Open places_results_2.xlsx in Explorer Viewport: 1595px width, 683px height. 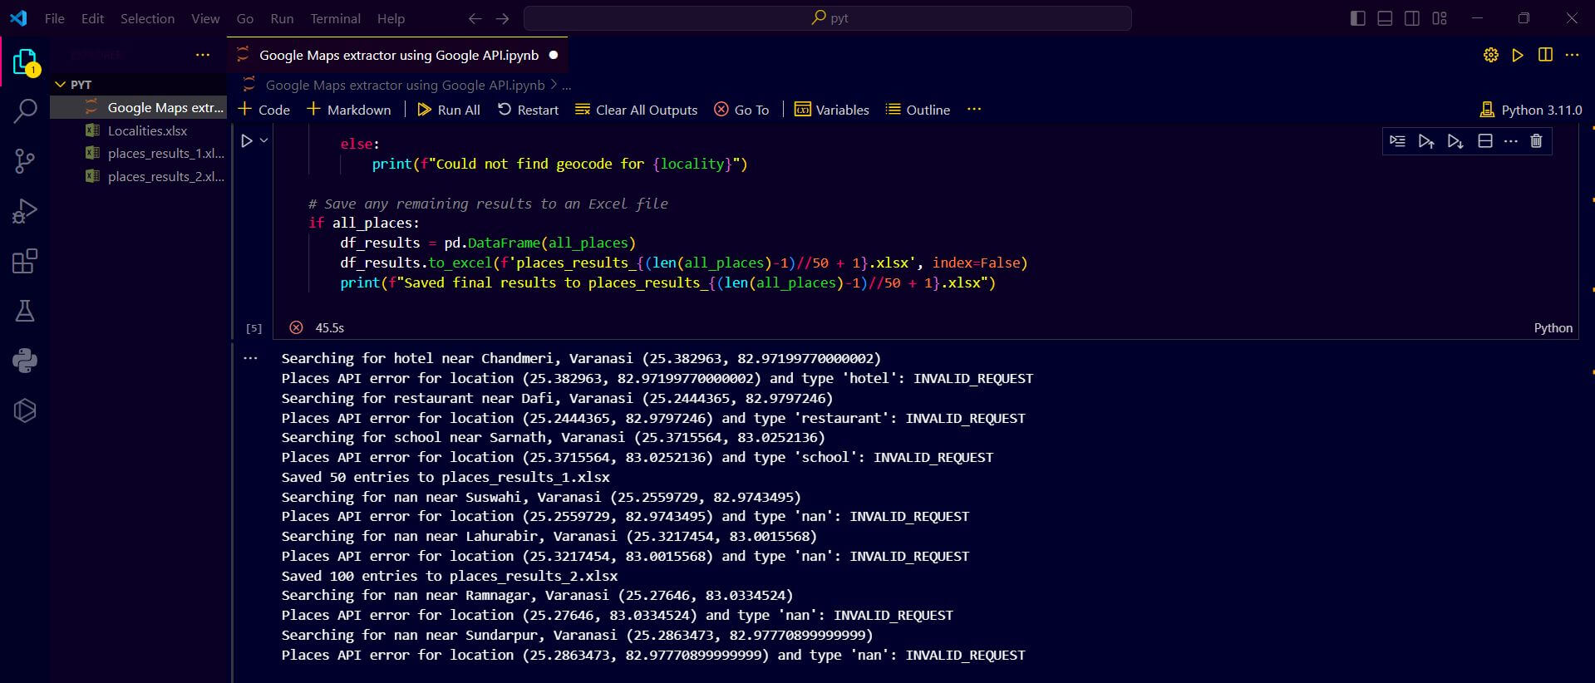coord(139,176)
